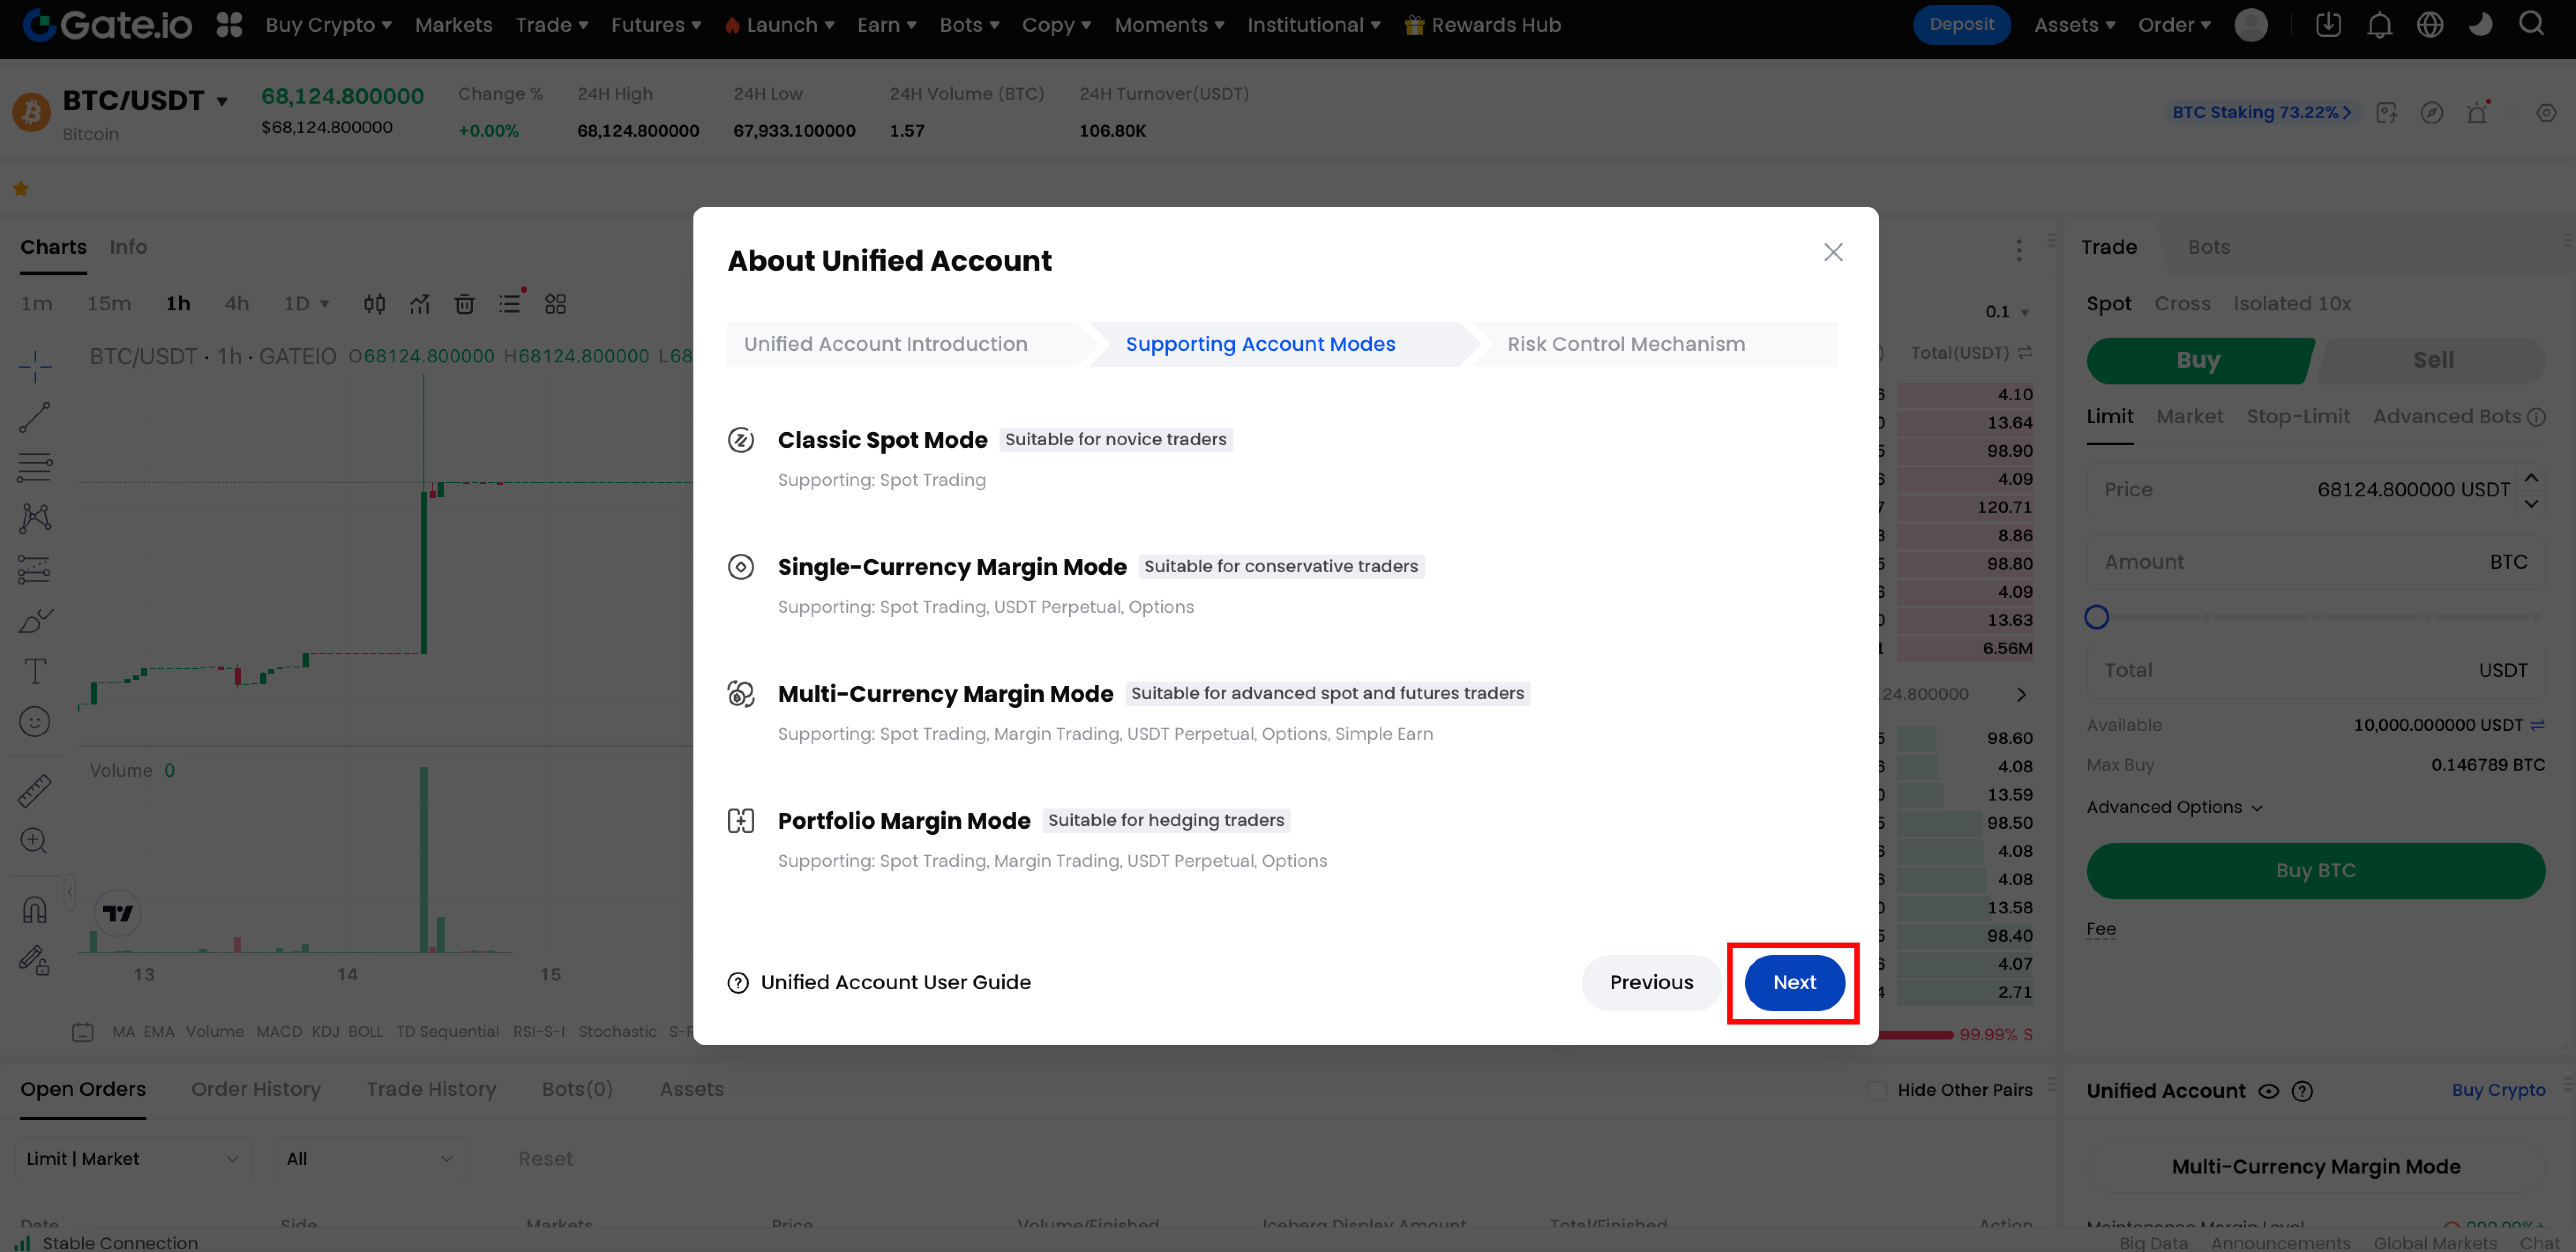
Task: Select the trend line drawing tool
Action: tap(35, 417)
